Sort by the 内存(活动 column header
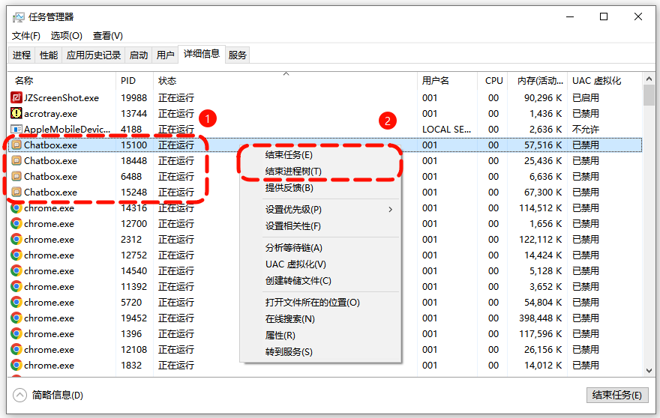 click(x=538, y=81)
